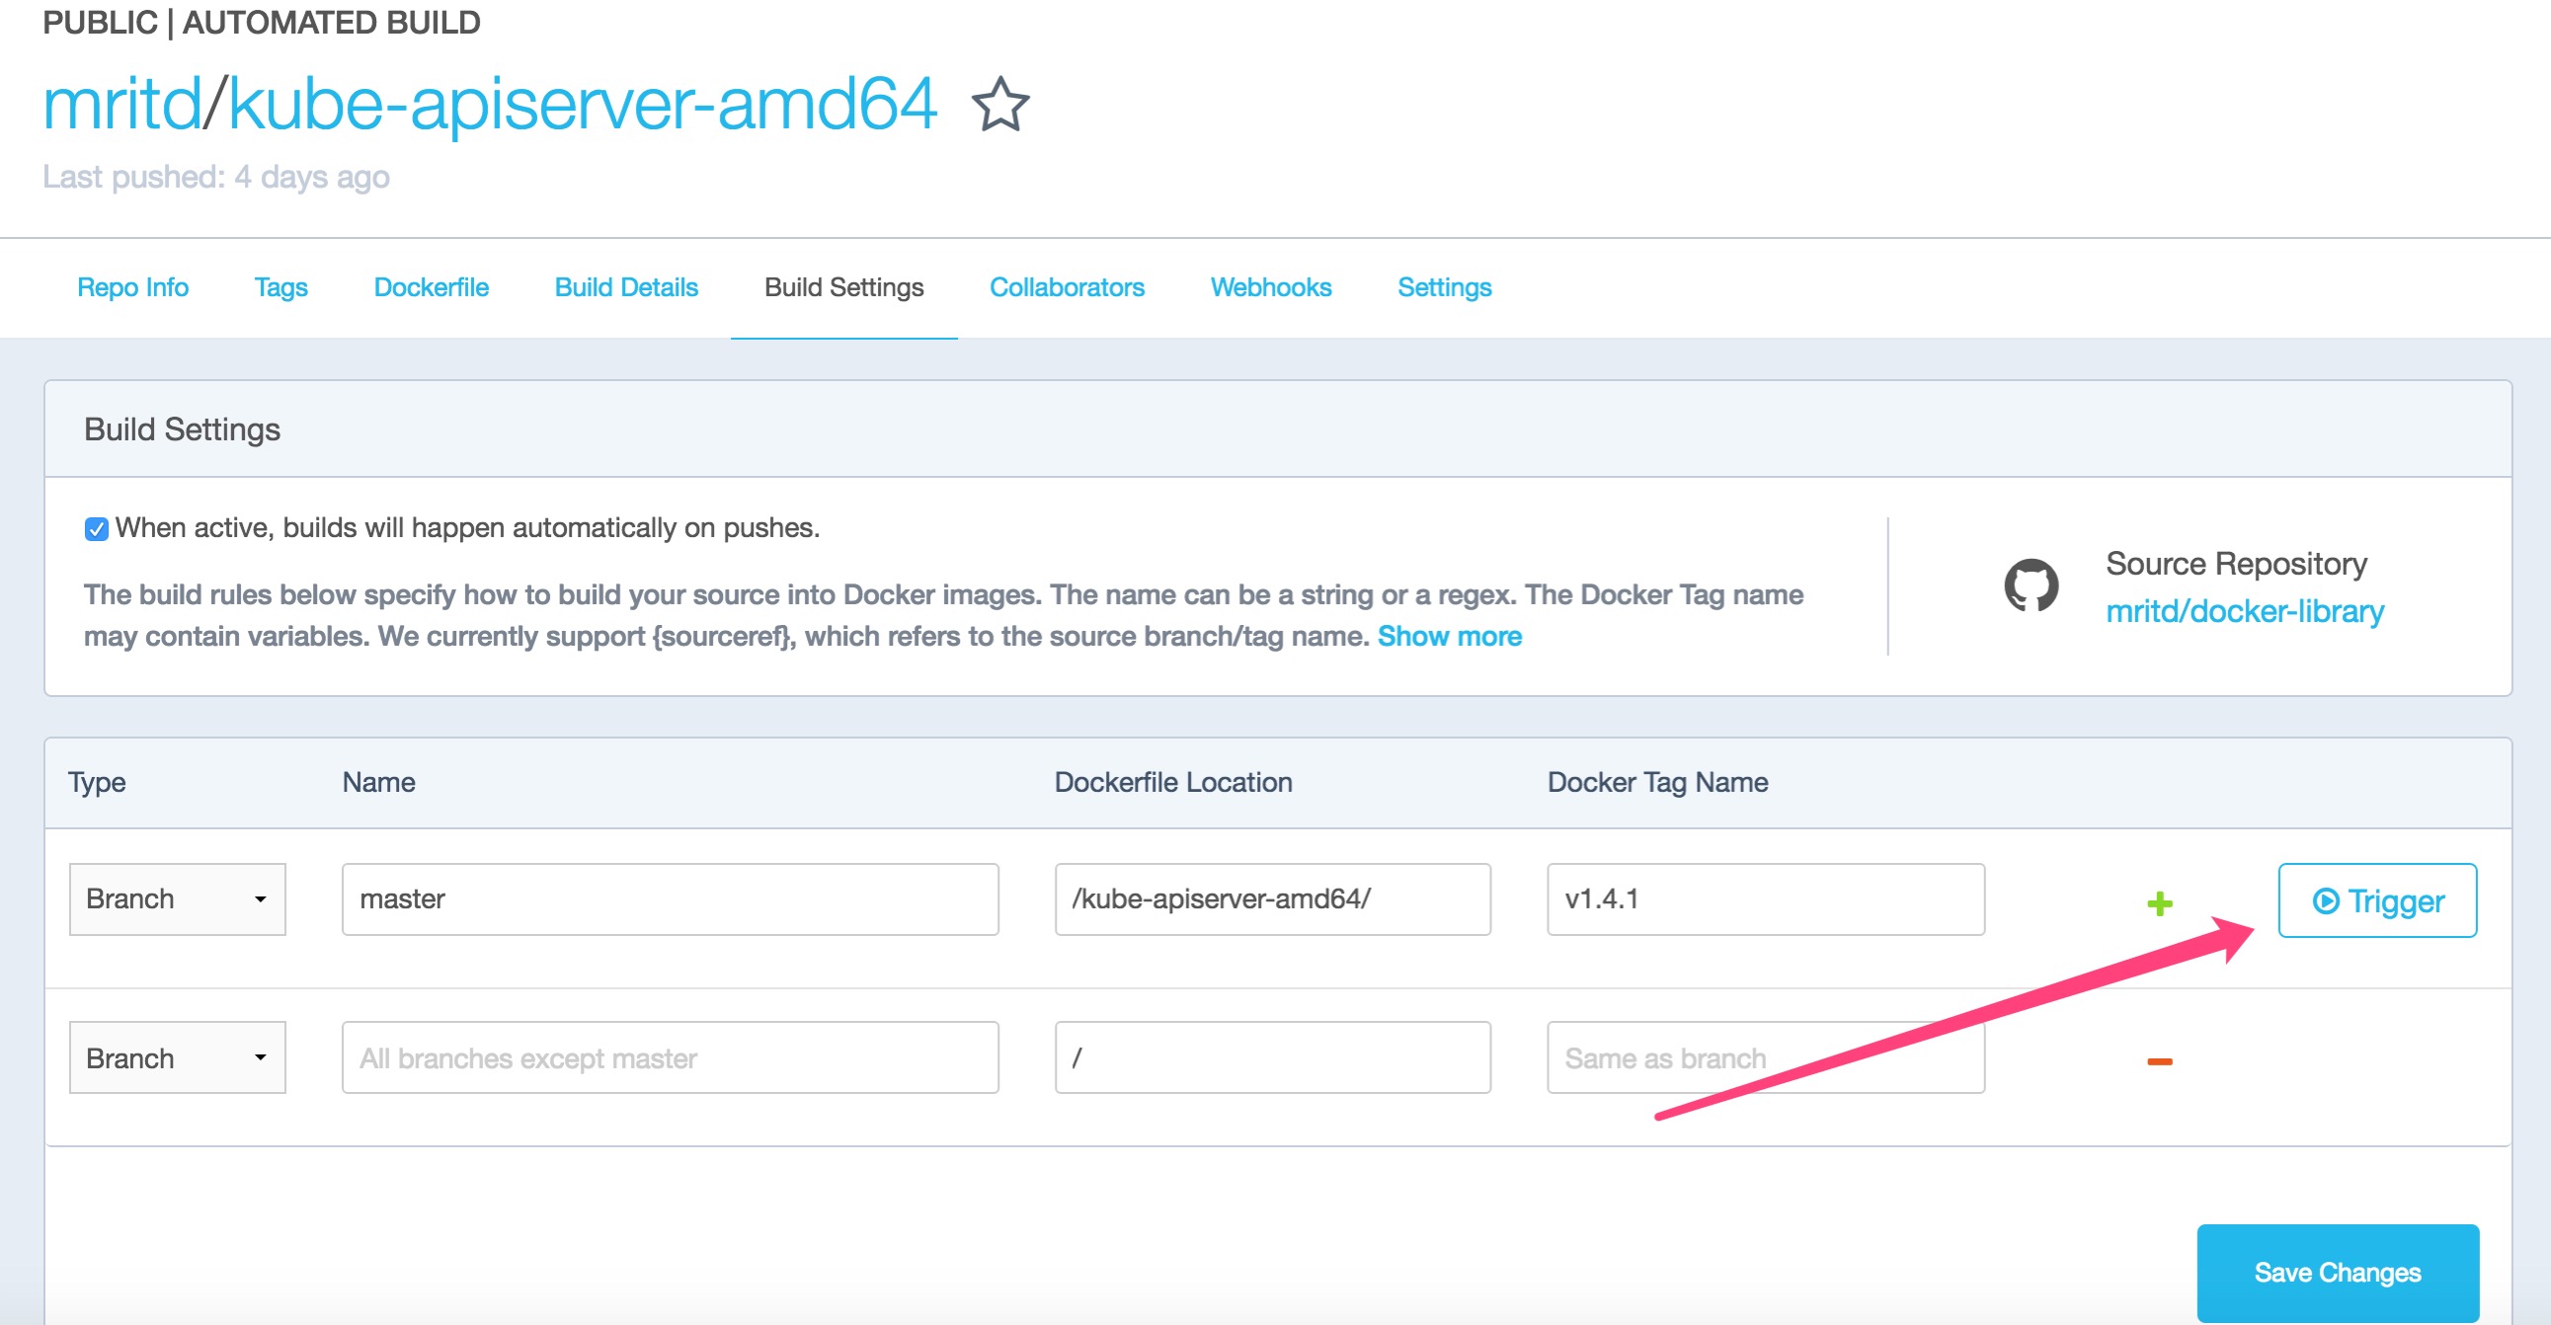Remove second build rule with red minus

2160,1060
